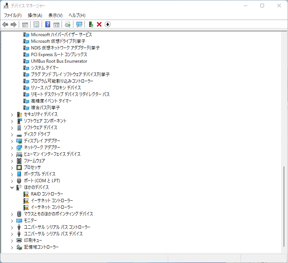Select PCI Express ルート コンプレックス
Image resolution: width=288 pixels, height=263 pixels.
59,55
